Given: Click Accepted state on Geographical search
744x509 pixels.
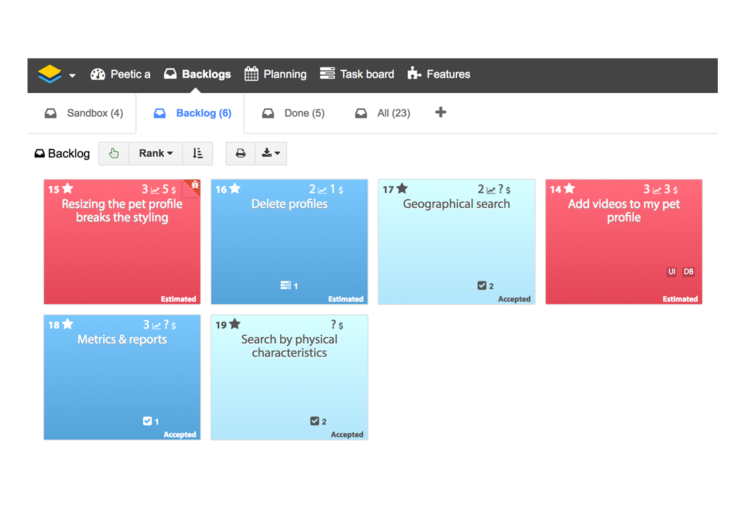Looking at the screenshot, I should point(514,299).
